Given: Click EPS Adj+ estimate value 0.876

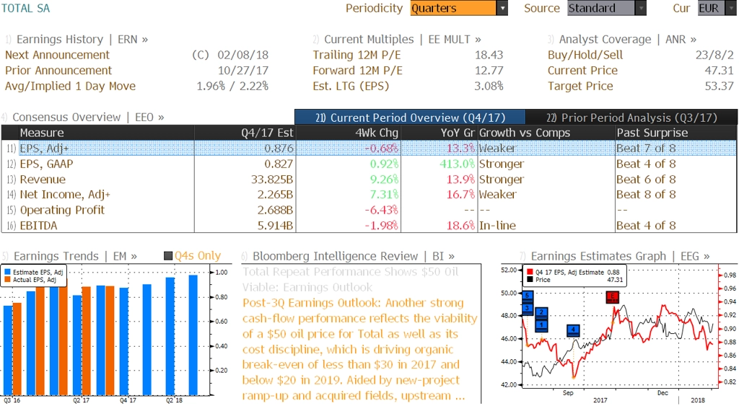Looking at the screenshot, I should [279, 149].
